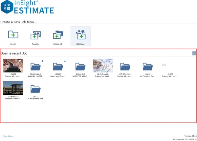This screenshot has width=197, height=141.
Task: Open recent job 106029 dam thumbnail
Action: [13, 66]
